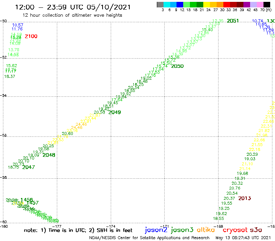Click the wave height 20.37 beside 2013
This screenshot has height=241, width=275.
point(229,198)
